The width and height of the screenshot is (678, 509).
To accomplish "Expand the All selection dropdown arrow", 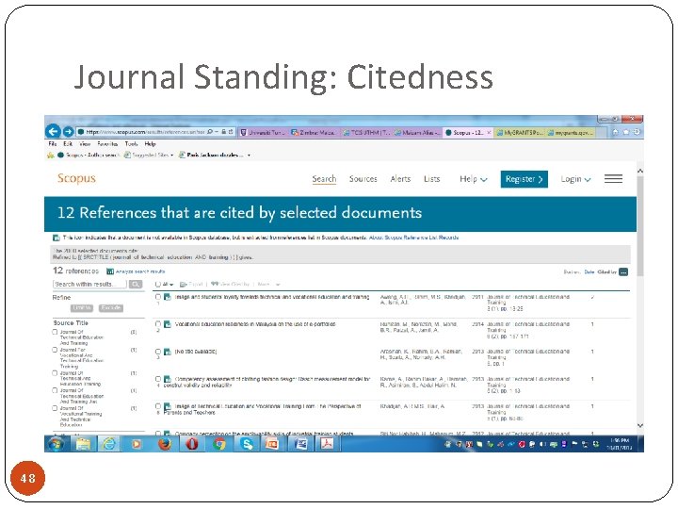I will pos(171,285).
